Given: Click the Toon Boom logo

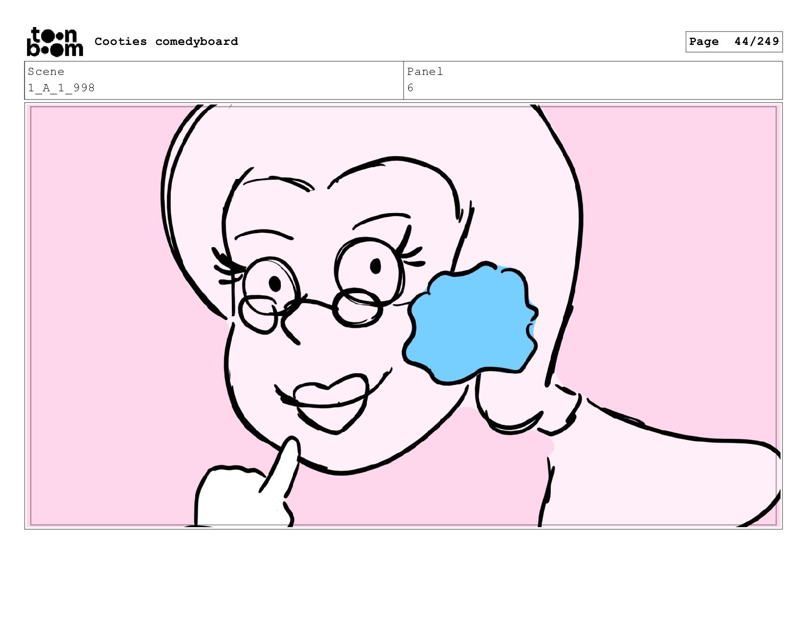Looking at the screenshot, I should (x=55, y=42).
